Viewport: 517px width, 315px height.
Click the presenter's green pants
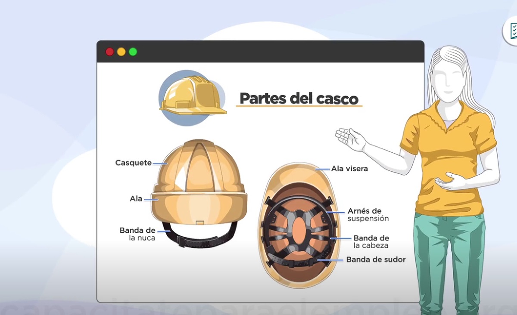(x=448, y=258)
